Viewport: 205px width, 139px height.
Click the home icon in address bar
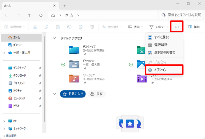click(x=53, y=15)
